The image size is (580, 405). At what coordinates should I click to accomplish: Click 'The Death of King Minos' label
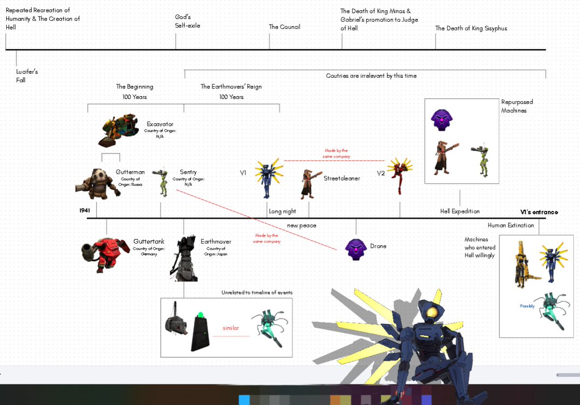pos(379,19)
